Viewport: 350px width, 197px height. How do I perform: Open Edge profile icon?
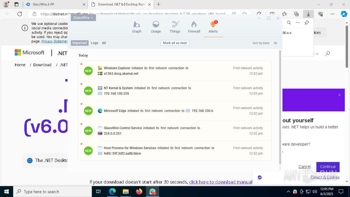(6, 4)
